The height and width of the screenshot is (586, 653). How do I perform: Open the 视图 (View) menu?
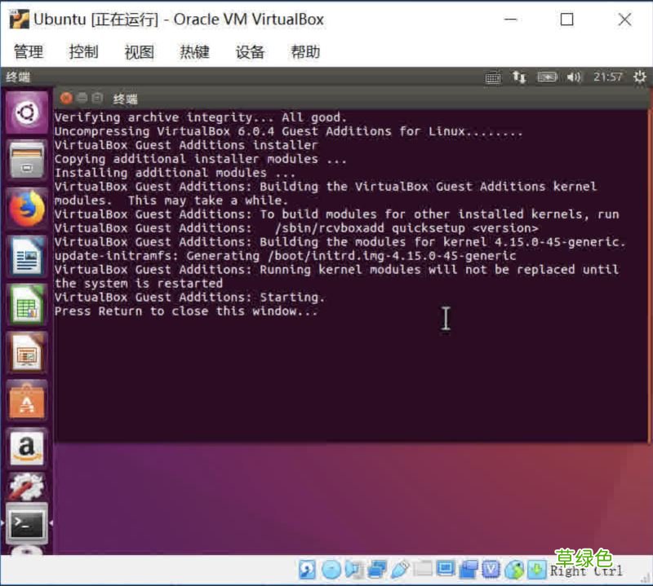pyautogui.click(x=140, y=52)
